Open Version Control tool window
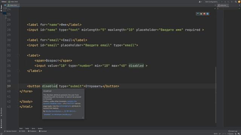The image size is (241, 135). point(11,131)
